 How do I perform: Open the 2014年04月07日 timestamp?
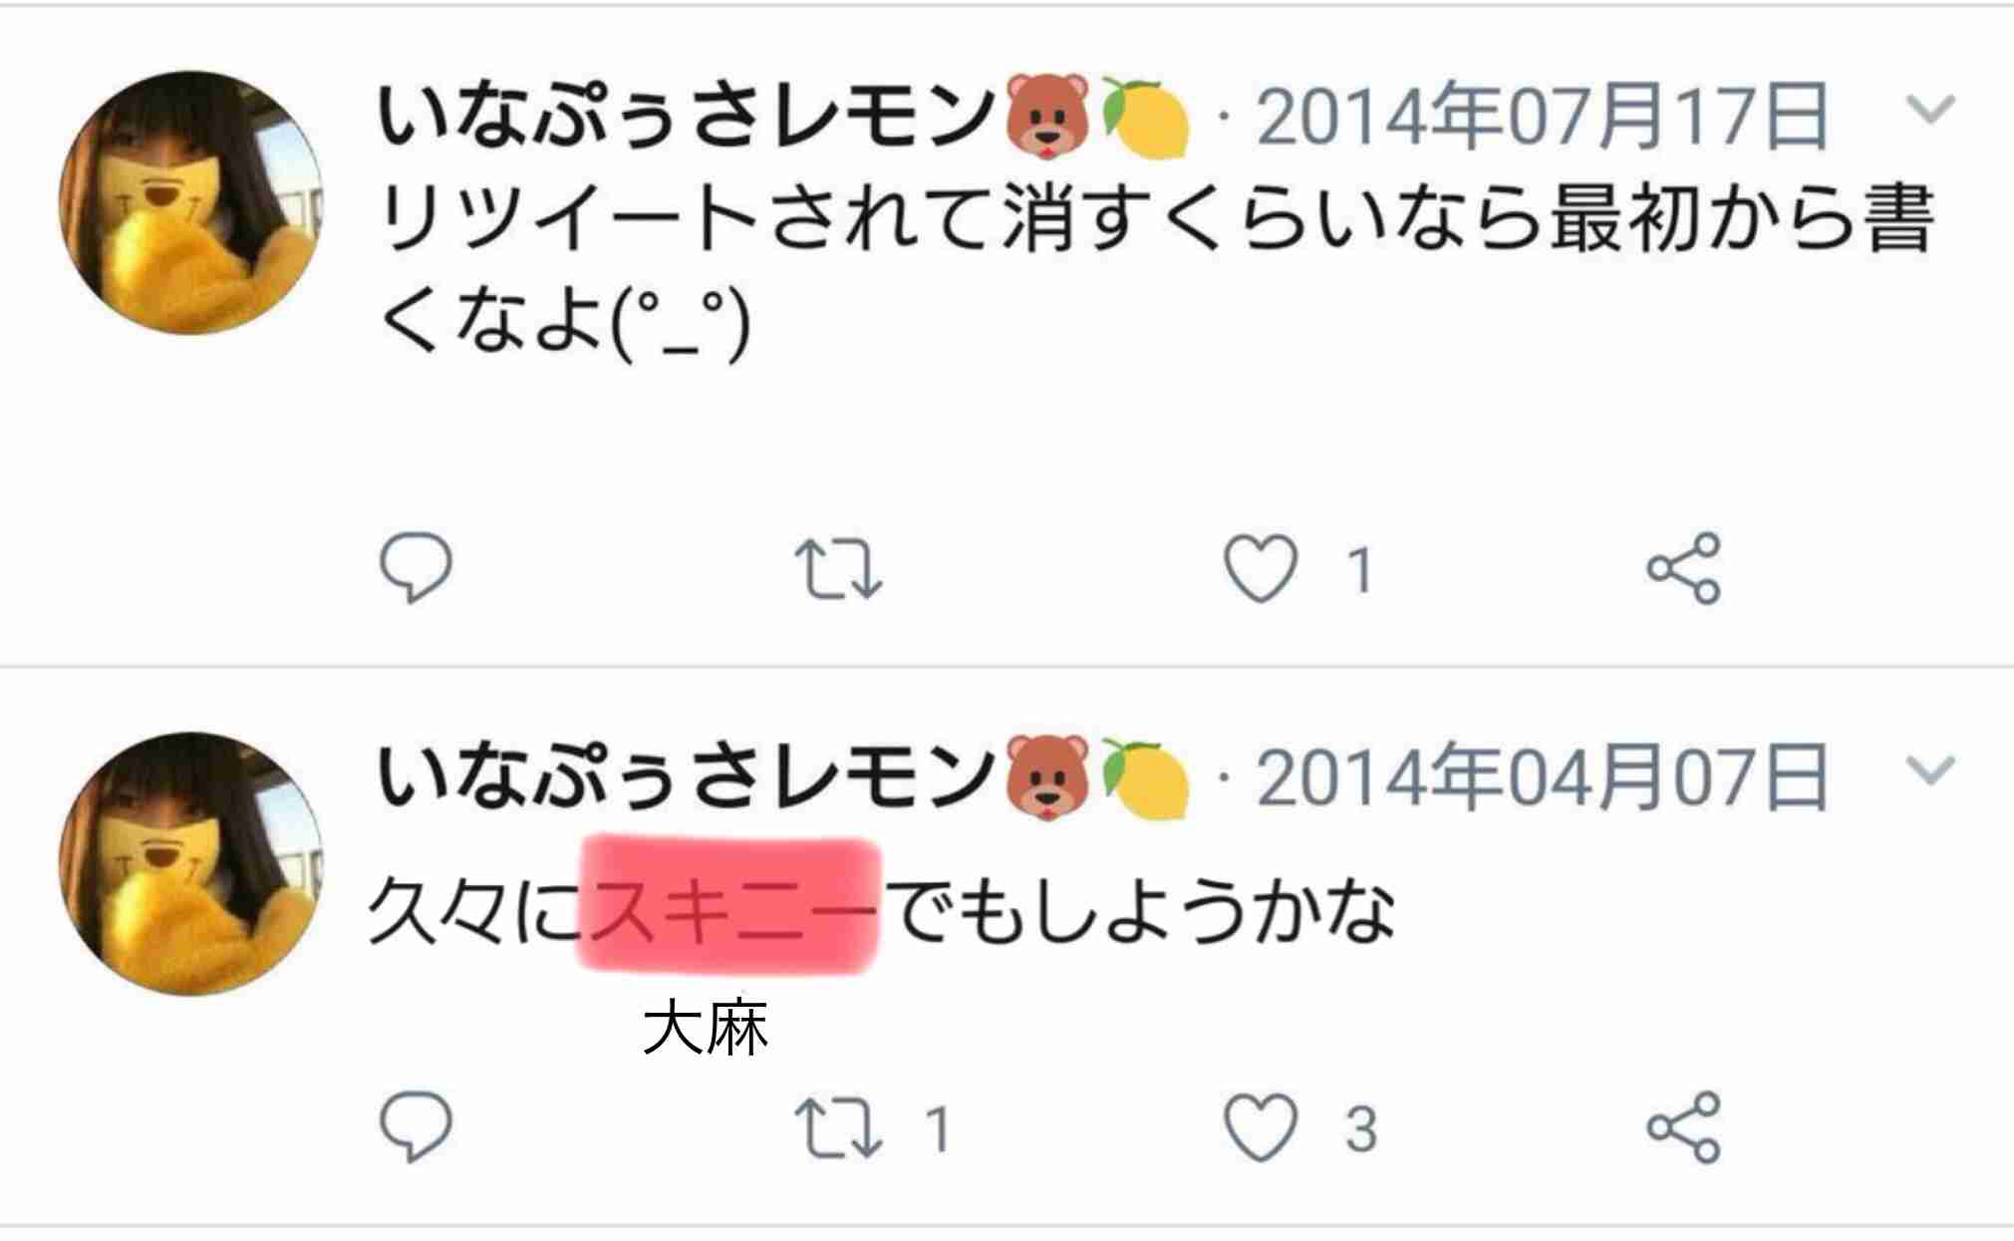pos(1542,778)
